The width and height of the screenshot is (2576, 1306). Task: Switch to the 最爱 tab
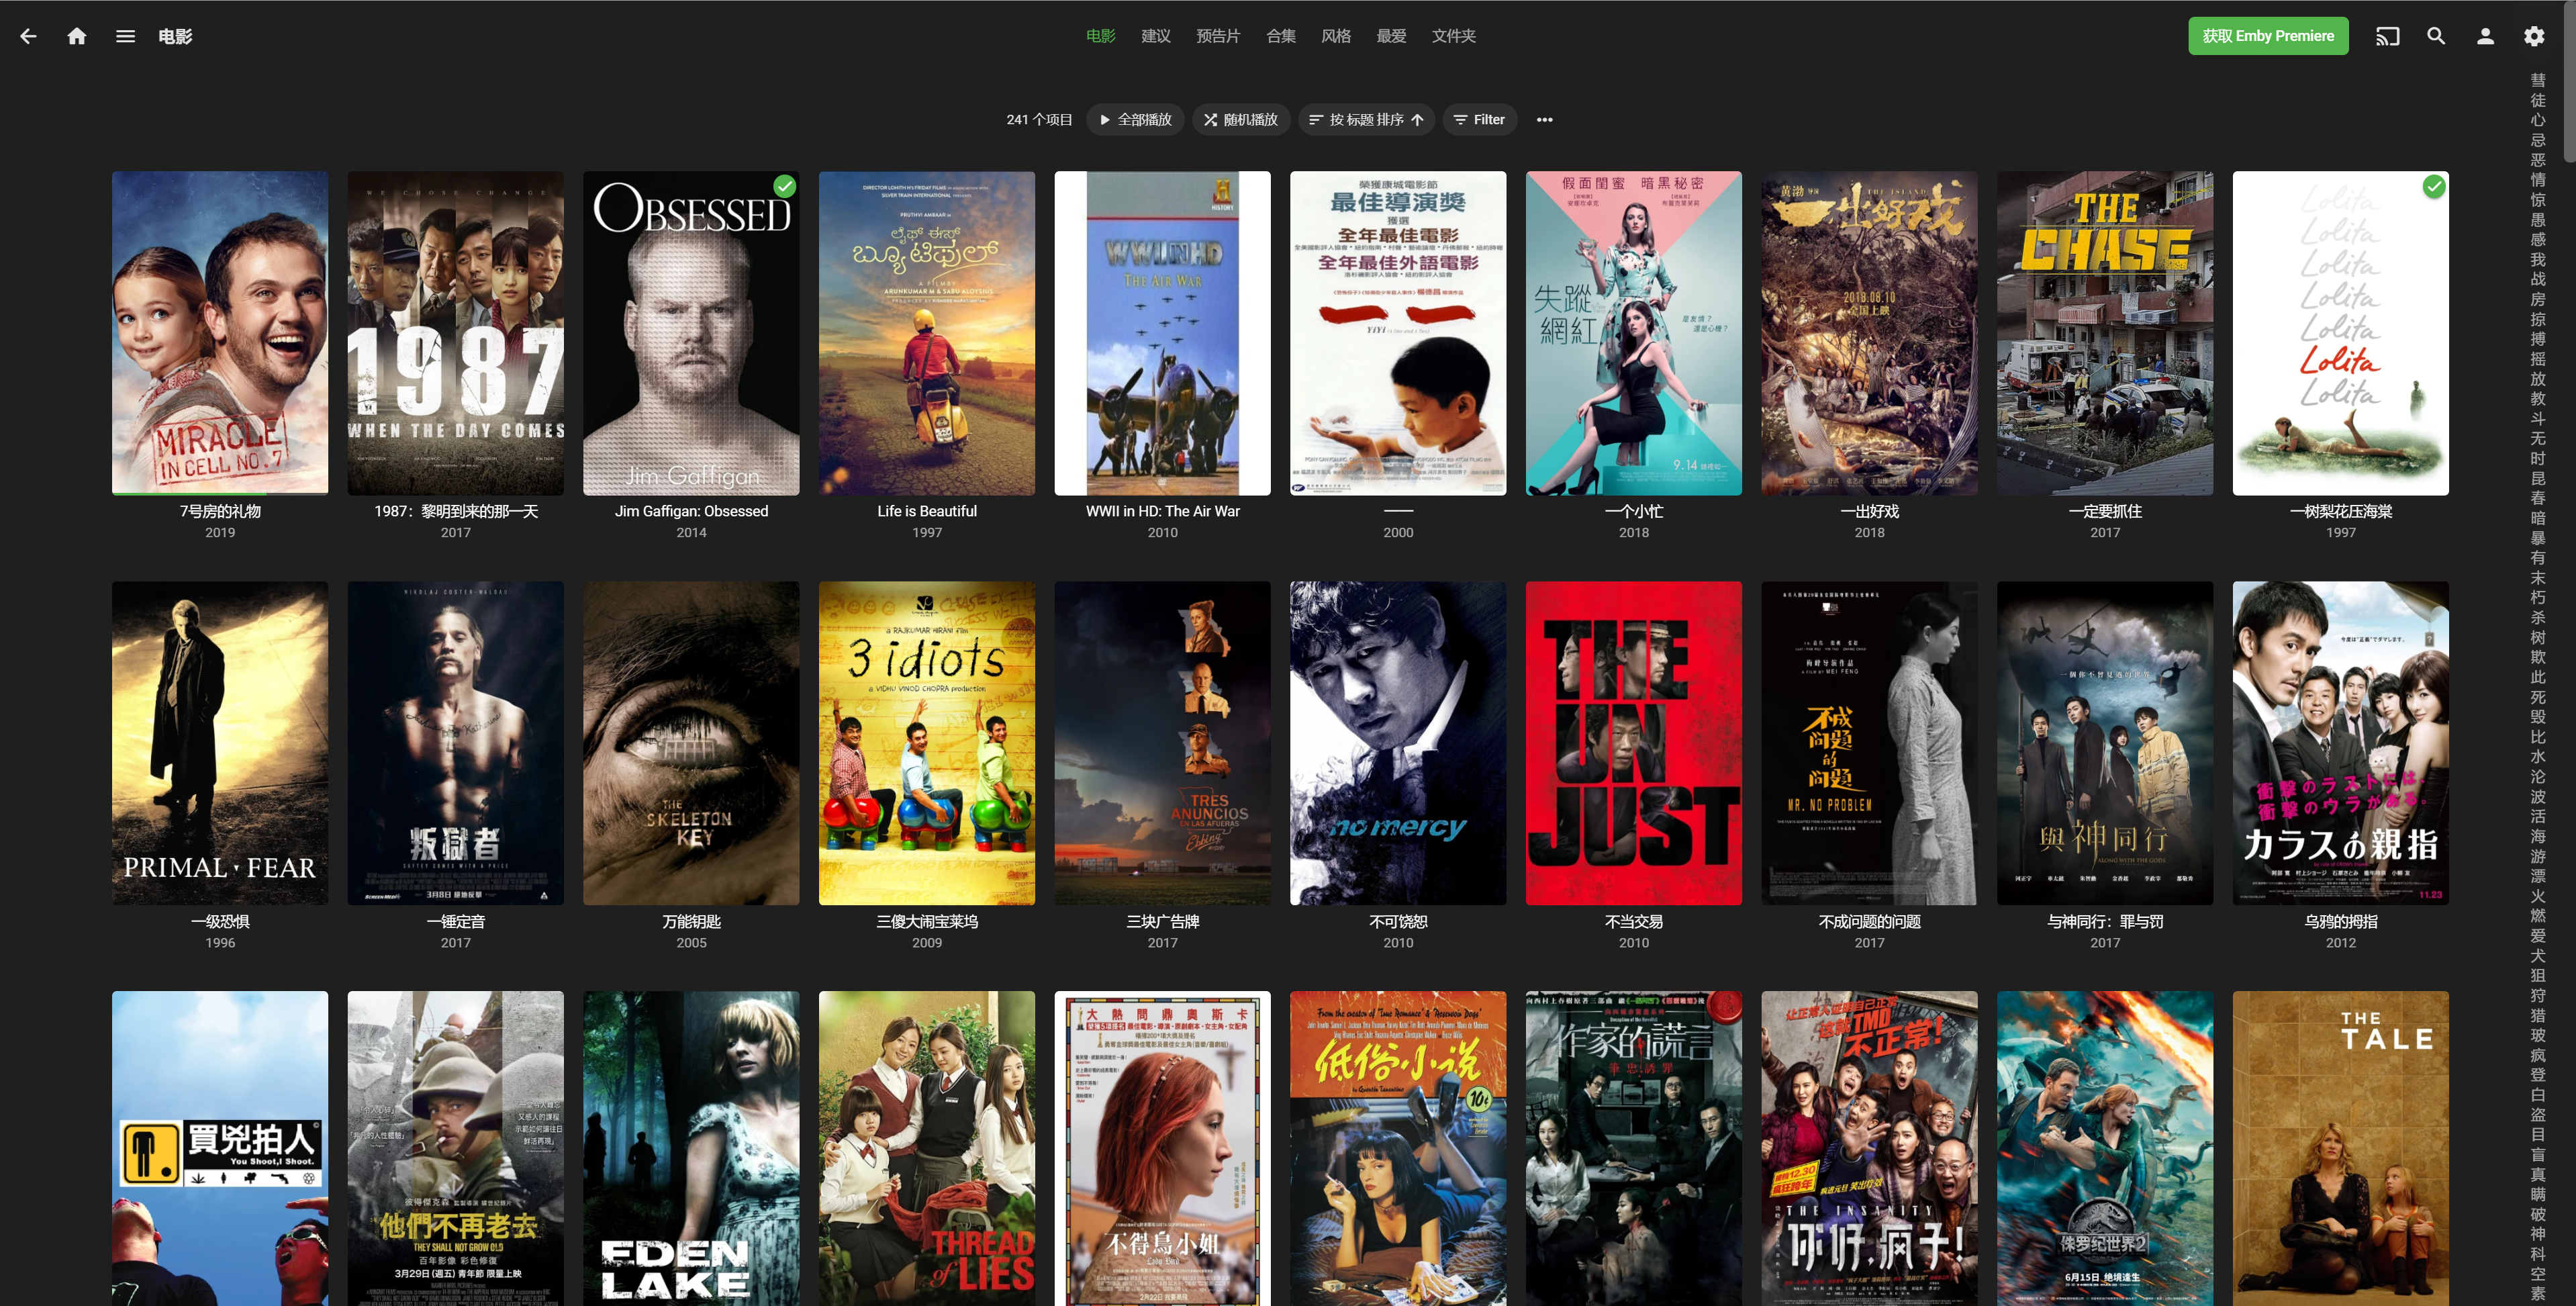1390,36
